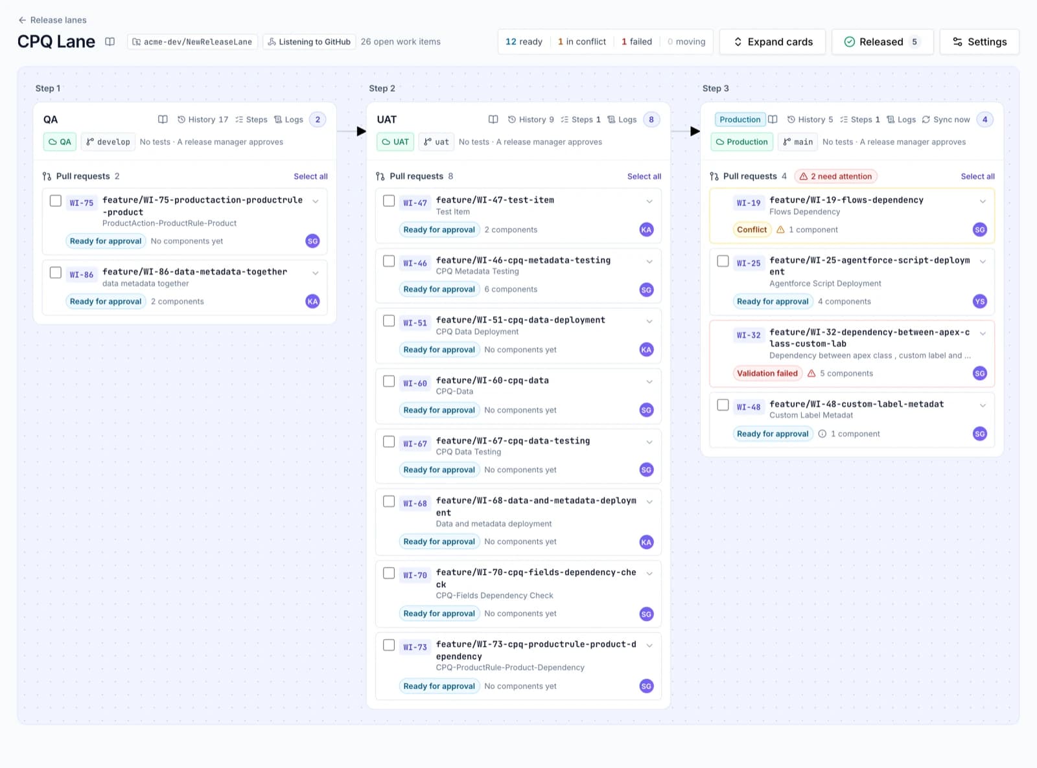Expand the WI-73 card chevron
Screen dimensions: 1037x768
tap(649, 646)
